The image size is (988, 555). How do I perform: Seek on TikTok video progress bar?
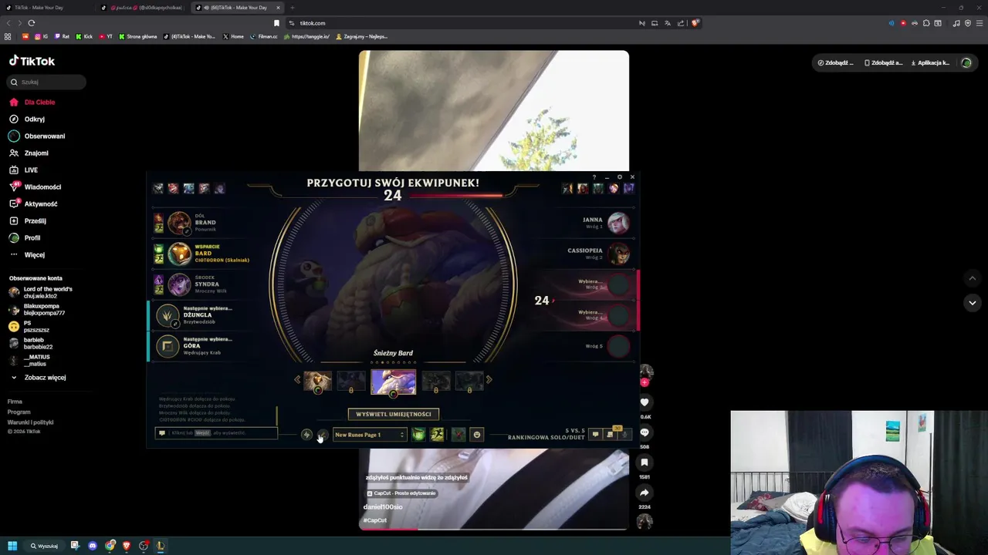[x=494, y=529]
